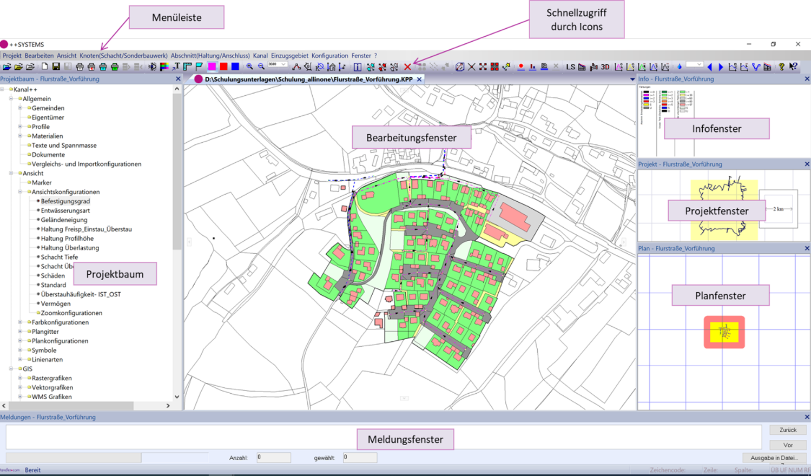
Task: Click the Anzahl input field
Action: [x=273, y=458]
